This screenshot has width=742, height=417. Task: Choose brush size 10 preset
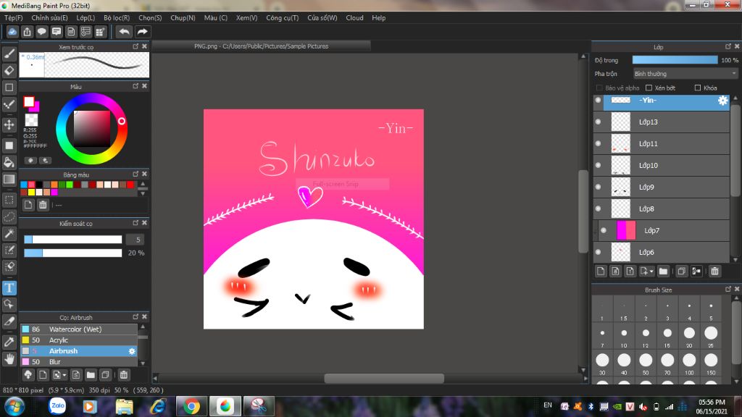pos(624,335)
